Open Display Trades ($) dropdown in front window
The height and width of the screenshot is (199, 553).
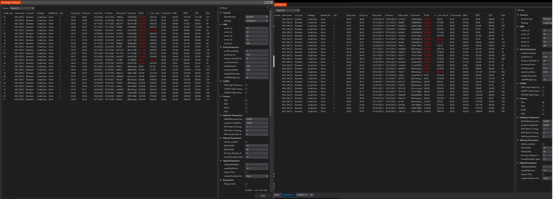(22, 8)
